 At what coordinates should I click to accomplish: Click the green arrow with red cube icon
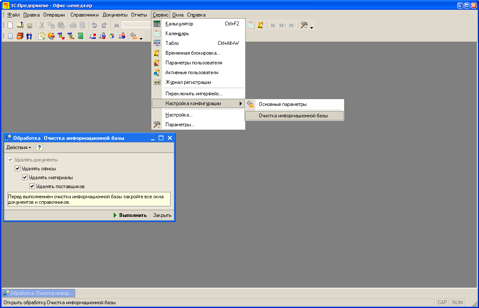click(61, 36)
